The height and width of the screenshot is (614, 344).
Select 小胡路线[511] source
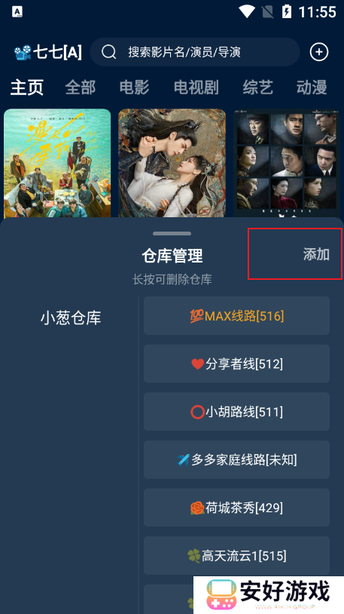click(236, 412)
